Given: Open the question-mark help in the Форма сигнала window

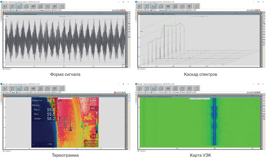Looking at the screenshot, I should pos(62,6).
